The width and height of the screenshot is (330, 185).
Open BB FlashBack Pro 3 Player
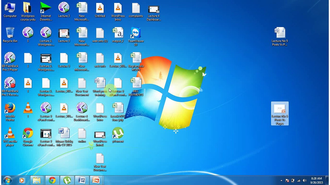(10, 62)
